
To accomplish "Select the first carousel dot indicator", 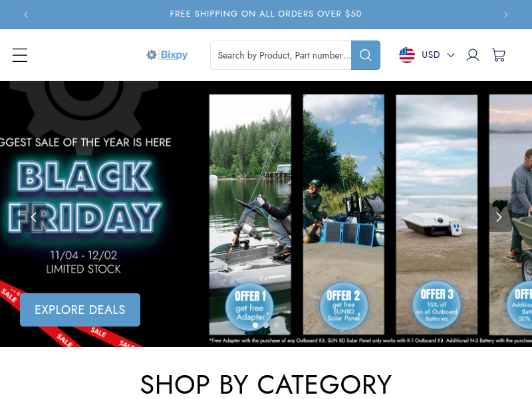I will tap(255, 325).
